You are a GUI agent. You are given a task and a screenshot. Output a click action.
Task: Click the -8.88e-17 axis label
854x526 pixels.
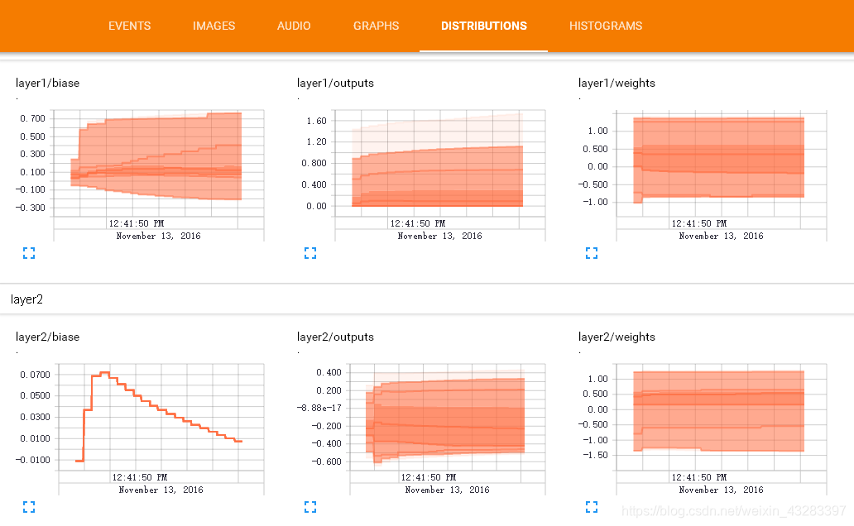pos(319,408)
